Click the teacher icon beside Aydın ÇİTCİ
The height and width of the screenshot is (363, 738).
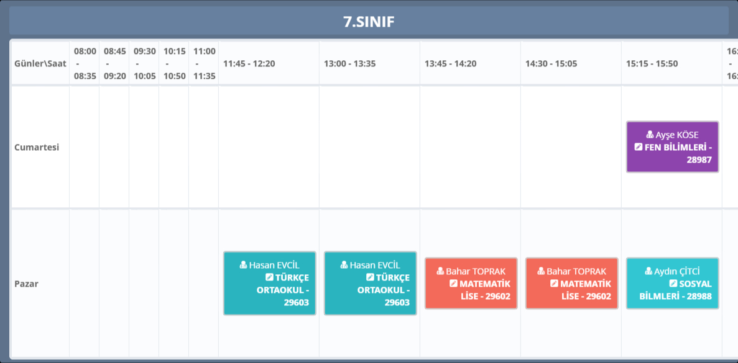point(650,271)
